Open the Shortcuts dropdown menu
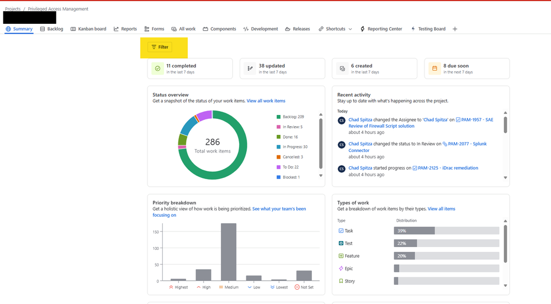Image resolution: width=551 pixels, height=304 pixels. (x=335, y=29)
